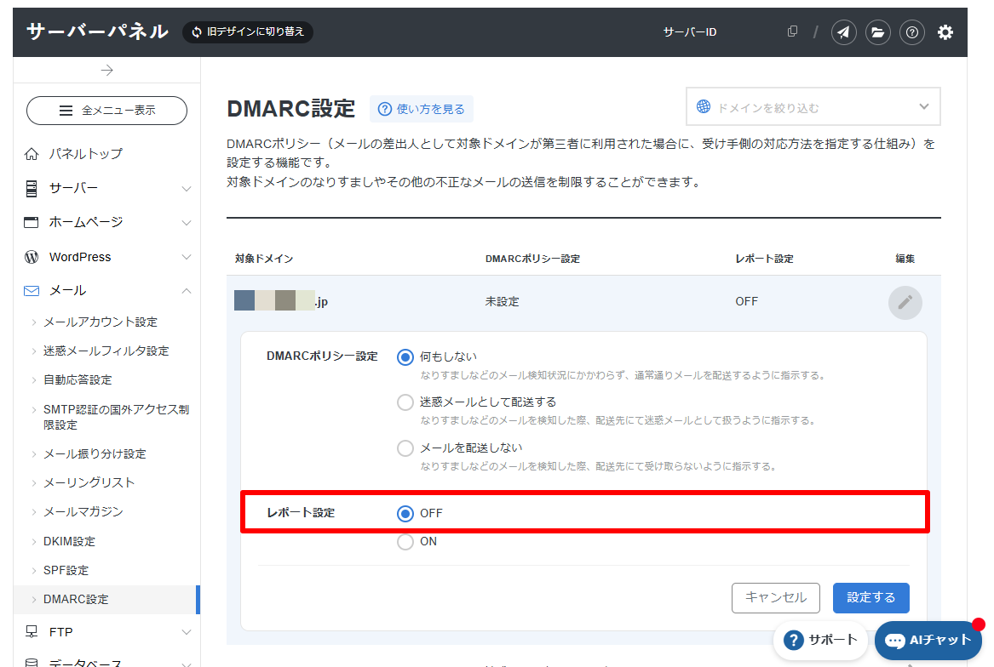Click the キャンセル button
Screen dimensions: 994x667
click(x=776, y=598)
